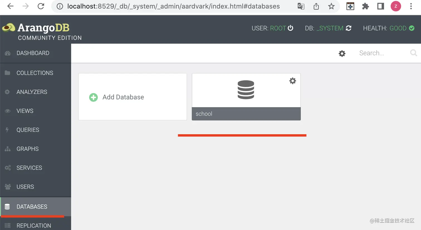
Task: Click the Users group icon in the sidebar
Action: point(8,187)
